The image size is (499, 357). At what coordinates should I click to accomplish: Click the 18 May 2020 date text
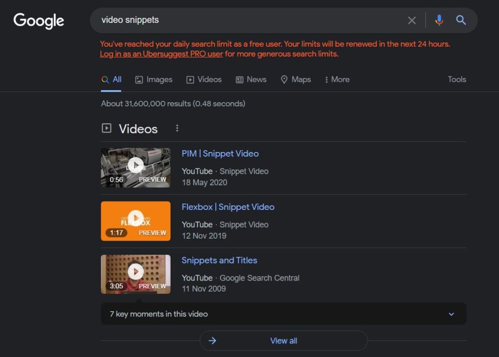[204, 182]
